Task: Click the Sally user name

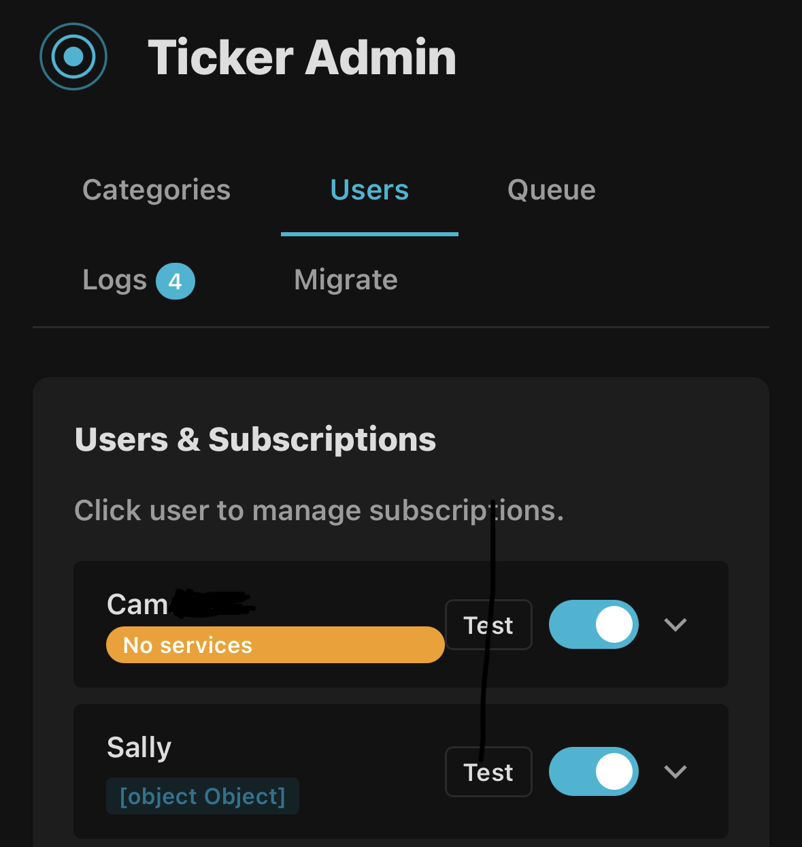Action: point(139,747)
